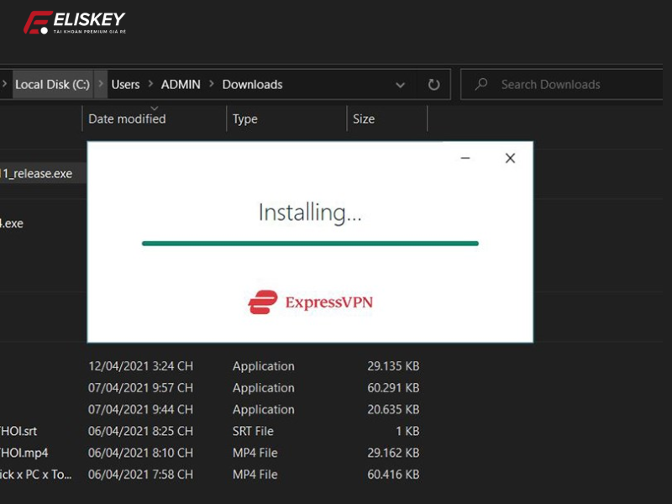Jump to Local Disk (C:) in address bar
The height and width of the screenshot is (504, 672).
click(x=52, y=85)
